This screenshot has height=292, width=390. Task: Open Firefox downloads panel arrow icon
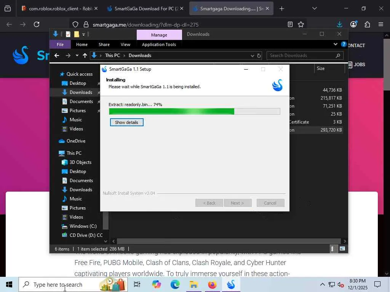pyautogui.click(x=339, y=24)
